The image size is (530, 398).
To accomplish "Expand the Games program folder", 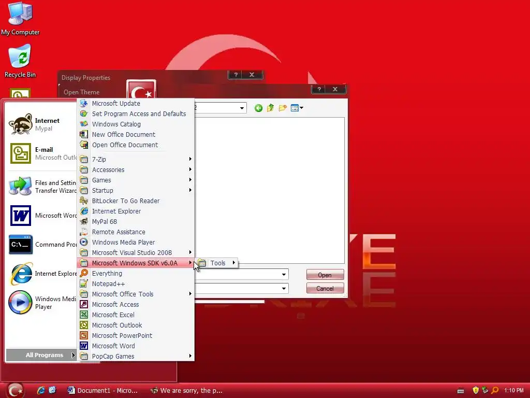I will pyautogui.click(x=136, y=180).
